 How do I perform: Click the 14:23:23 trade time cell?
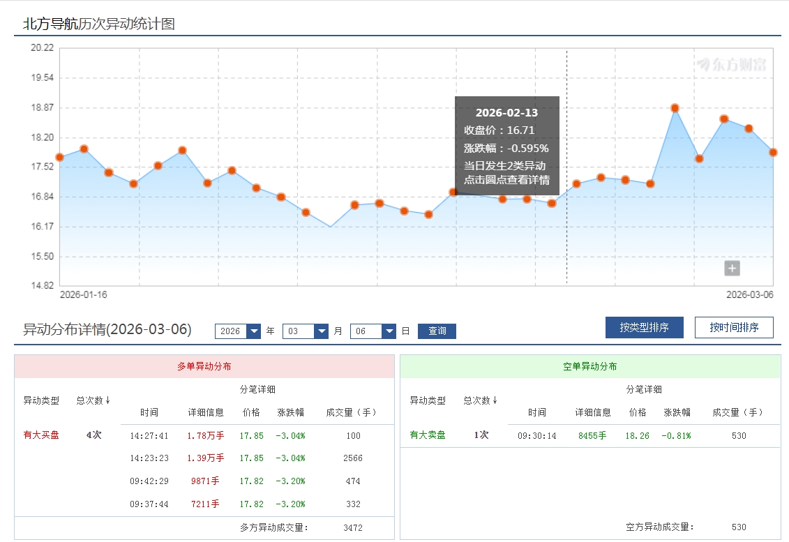[x=149, y=458]
